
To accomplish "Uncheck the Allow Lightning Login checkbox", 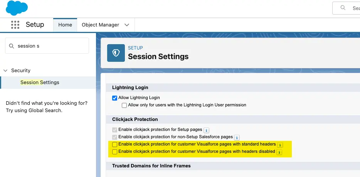I will click(114, 98).
